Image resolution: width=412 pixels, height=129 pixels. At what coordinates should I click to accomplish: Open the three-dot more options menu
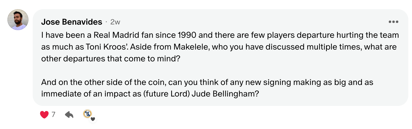click(393, 22)
